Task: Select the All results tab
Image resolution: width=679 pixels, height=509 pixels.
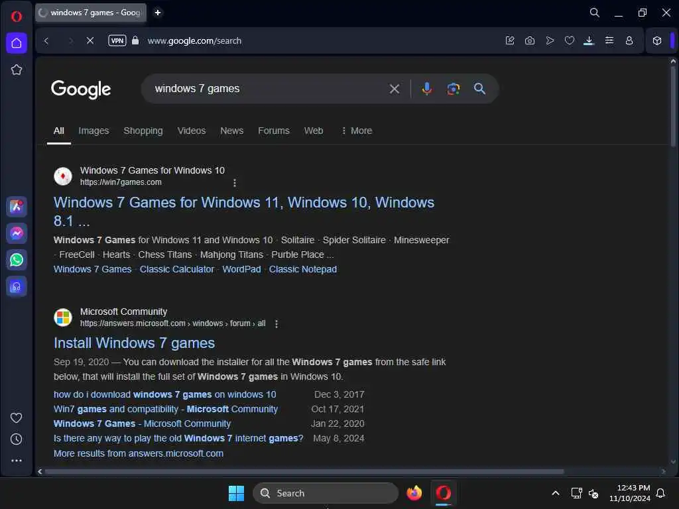Action: click(59, 131)
